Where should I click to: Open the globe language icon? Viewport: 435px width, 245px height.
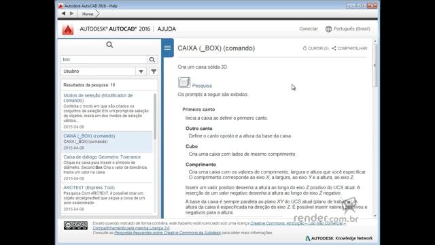coord(328,29)
